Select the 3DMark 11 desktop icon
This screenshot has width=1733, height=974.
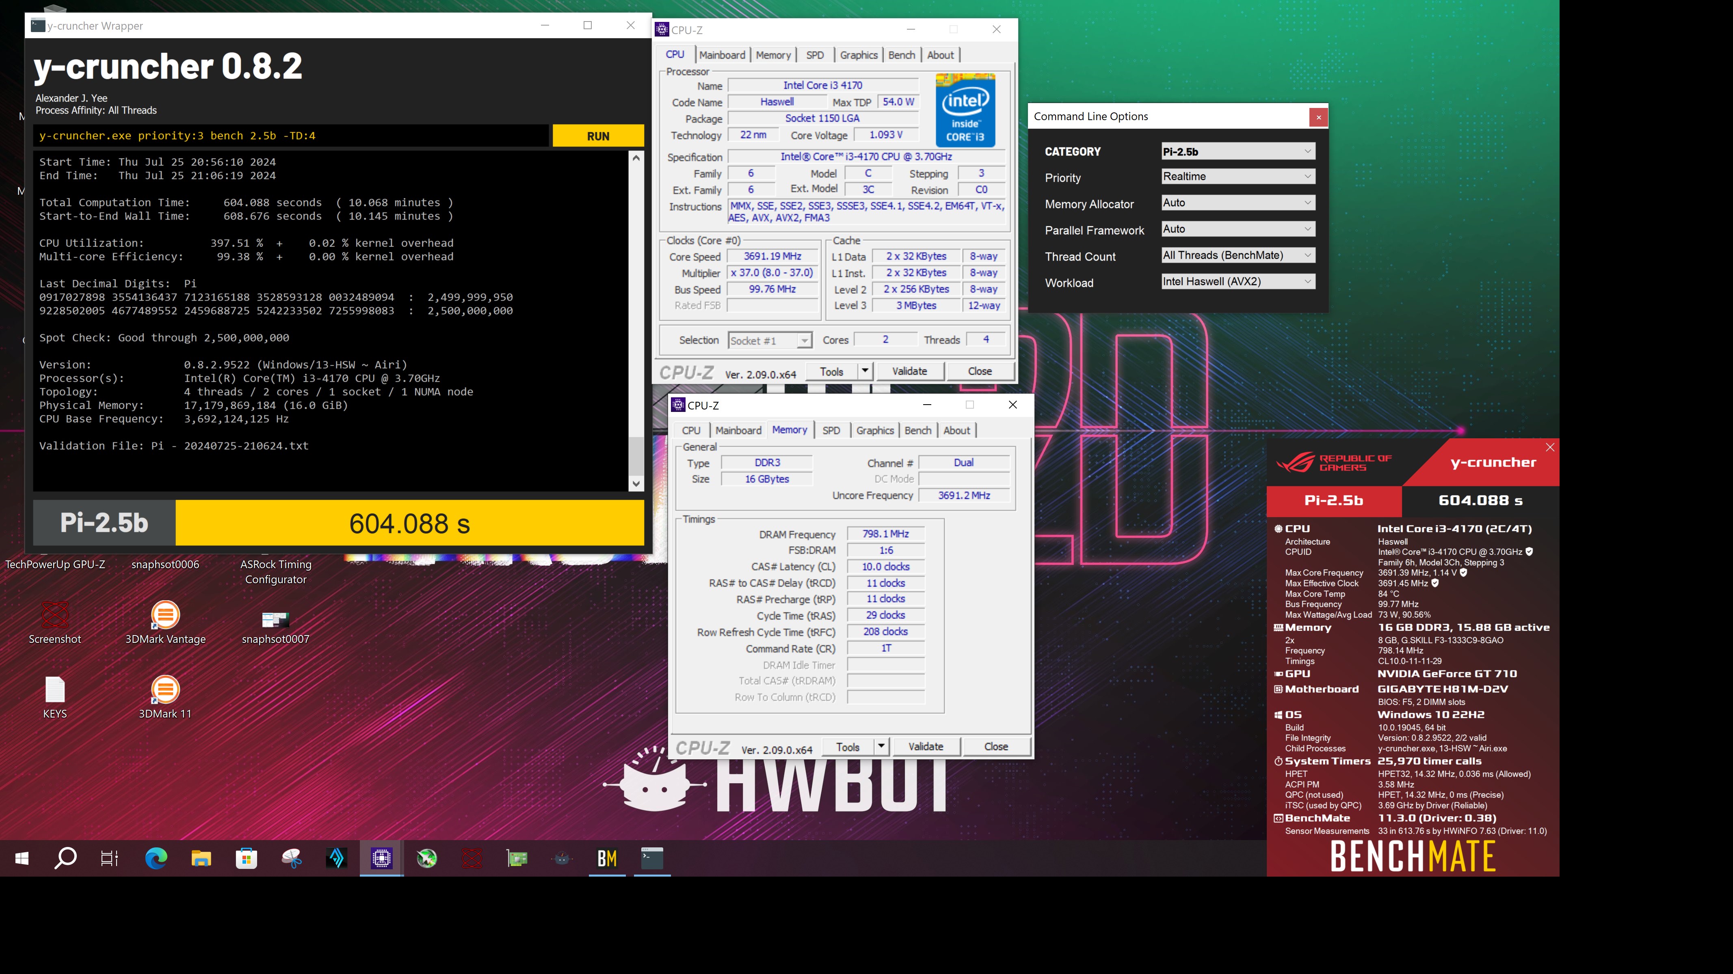click(x=165, y=690)
